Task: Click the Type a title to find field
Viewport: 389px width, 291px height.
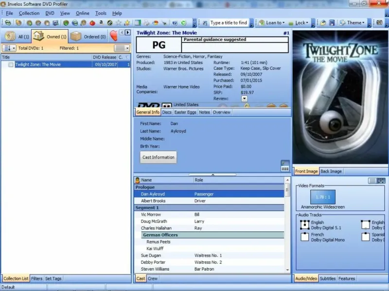Action: [x=229, y=23]
